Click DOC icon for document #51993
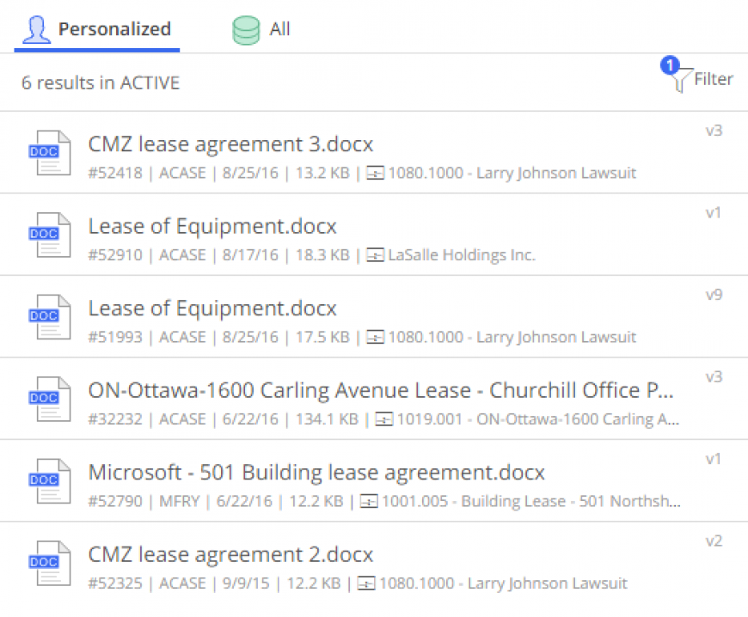Screen dimensions: 748x617 click(x=49, y=317)
